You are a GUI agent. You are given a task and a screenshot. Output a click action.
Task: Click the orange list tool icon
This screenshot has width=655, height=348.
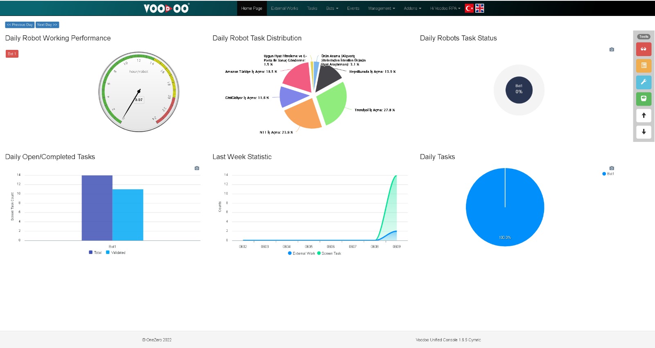coord(644,65)
